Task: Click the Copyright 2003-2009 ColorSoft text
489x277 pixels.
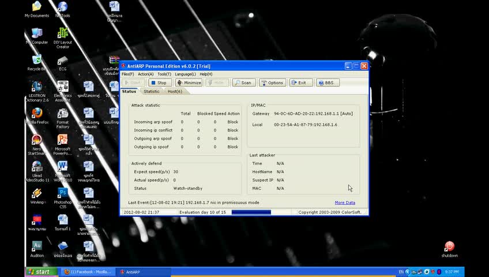Action: pyautogui.click(x=330, y=212)
